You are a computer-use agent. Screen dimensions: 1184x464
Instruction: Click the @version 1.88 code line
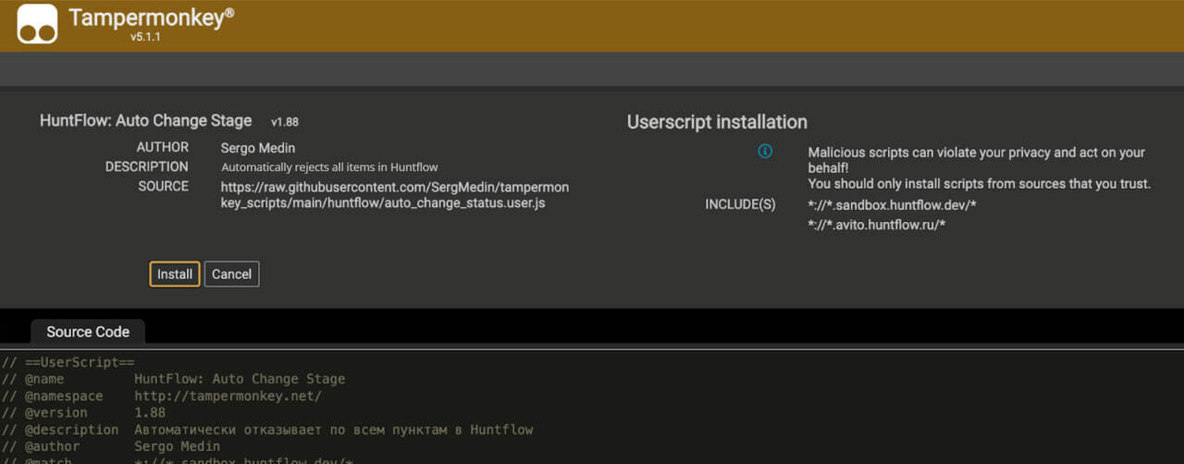tap(83, 413)
